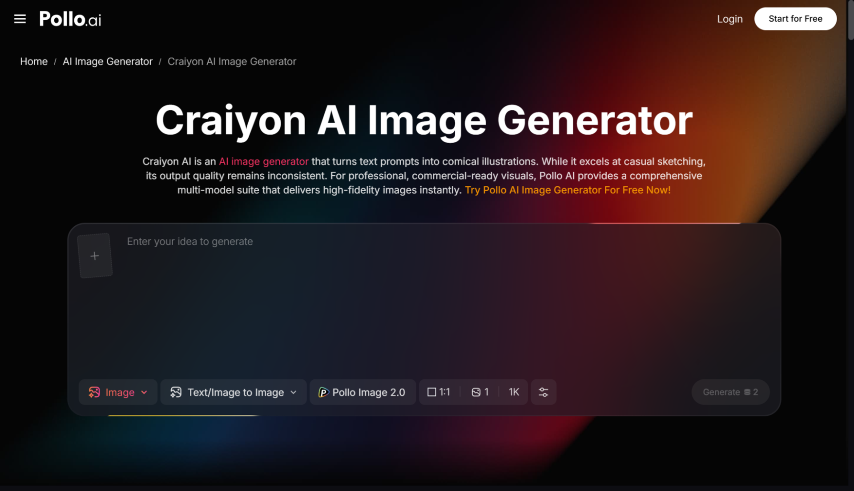Image resolution: width=854 pixels, height=491 pixels.
Task: Click the Text/Image to Image icon
Action: [176, 392]
